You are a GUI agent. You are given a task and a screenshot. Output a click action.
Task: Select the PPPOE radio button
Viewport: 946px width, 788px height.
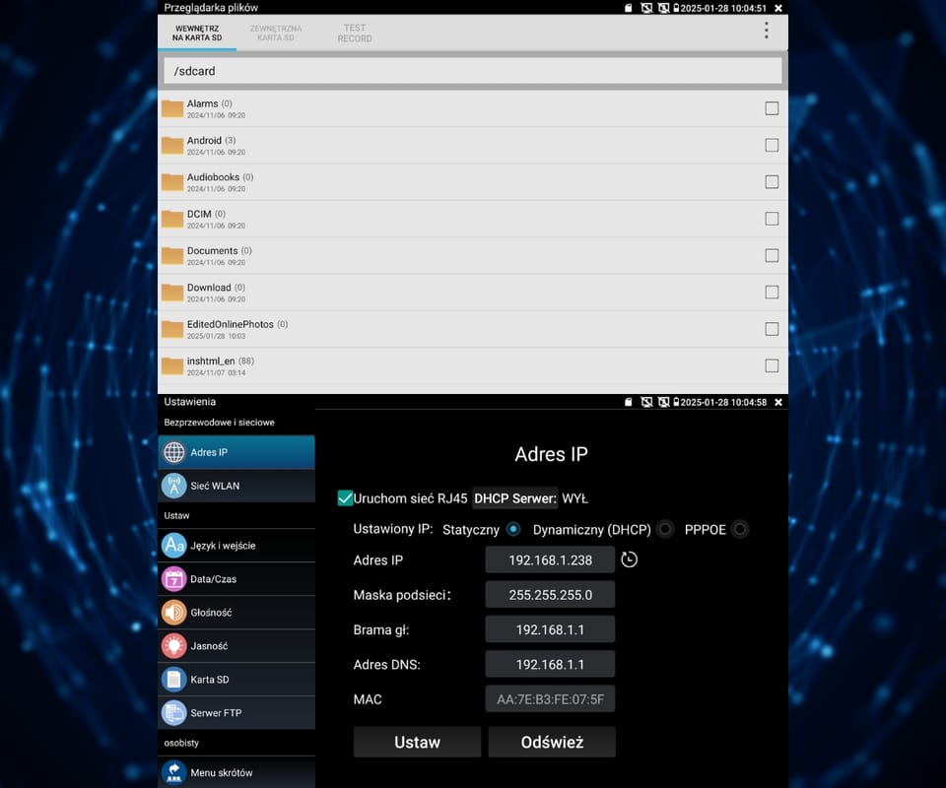tap(740, 529)
